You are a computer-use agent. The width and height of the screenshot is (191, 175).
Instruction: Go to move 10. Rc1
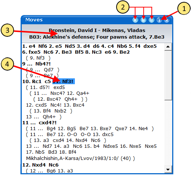[32, 82]
